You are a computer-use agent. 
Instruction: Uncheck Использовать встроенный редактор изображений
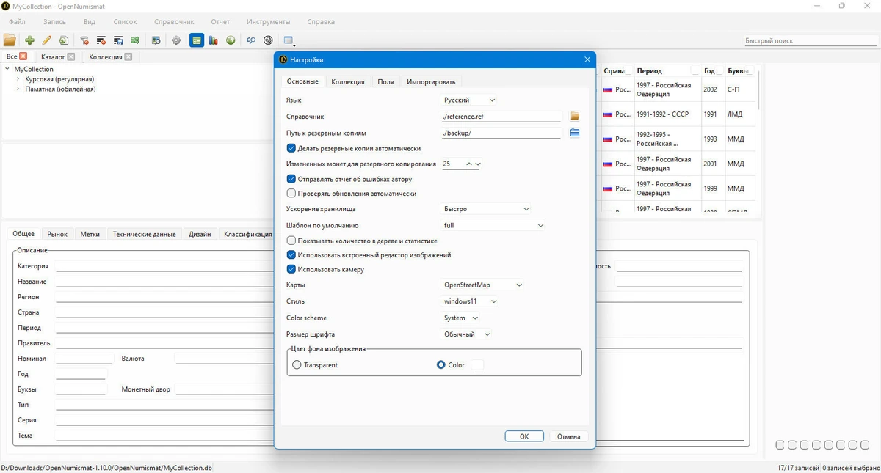(x=291, y=255)
